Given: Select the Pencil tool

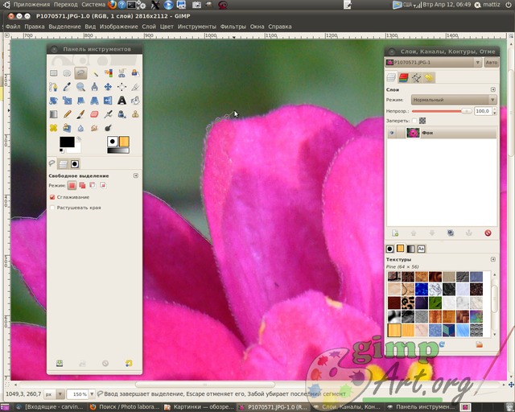Looking at the screenshot, I should tap(67, 114).
